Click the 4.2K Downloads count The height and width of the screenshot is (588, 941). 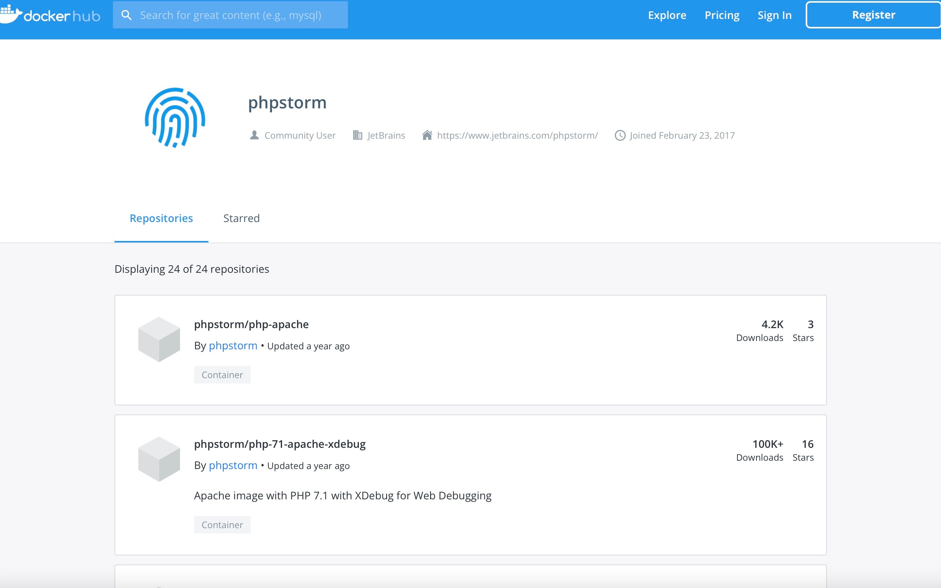759,330
